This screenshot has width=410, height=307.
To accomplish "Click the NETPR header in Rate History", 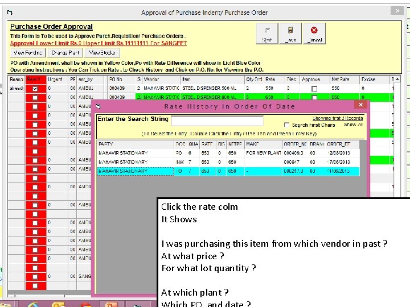I will point(235,144).
